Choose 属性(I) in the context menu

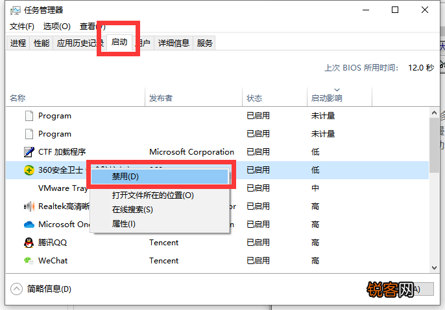pos(160,224)
